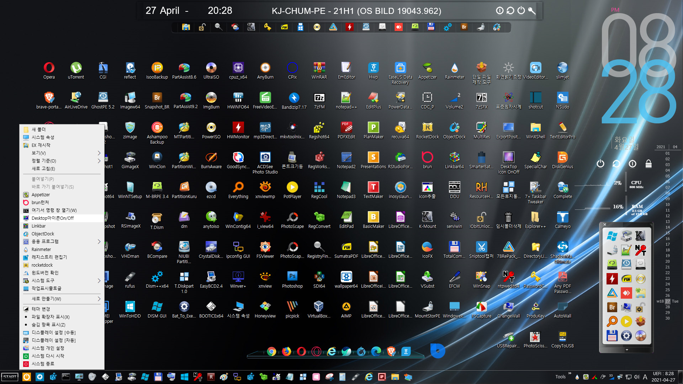Screen dimensions: 683x384
Task: Choose 테마 변경 menu entry
Action: point(62,309)
